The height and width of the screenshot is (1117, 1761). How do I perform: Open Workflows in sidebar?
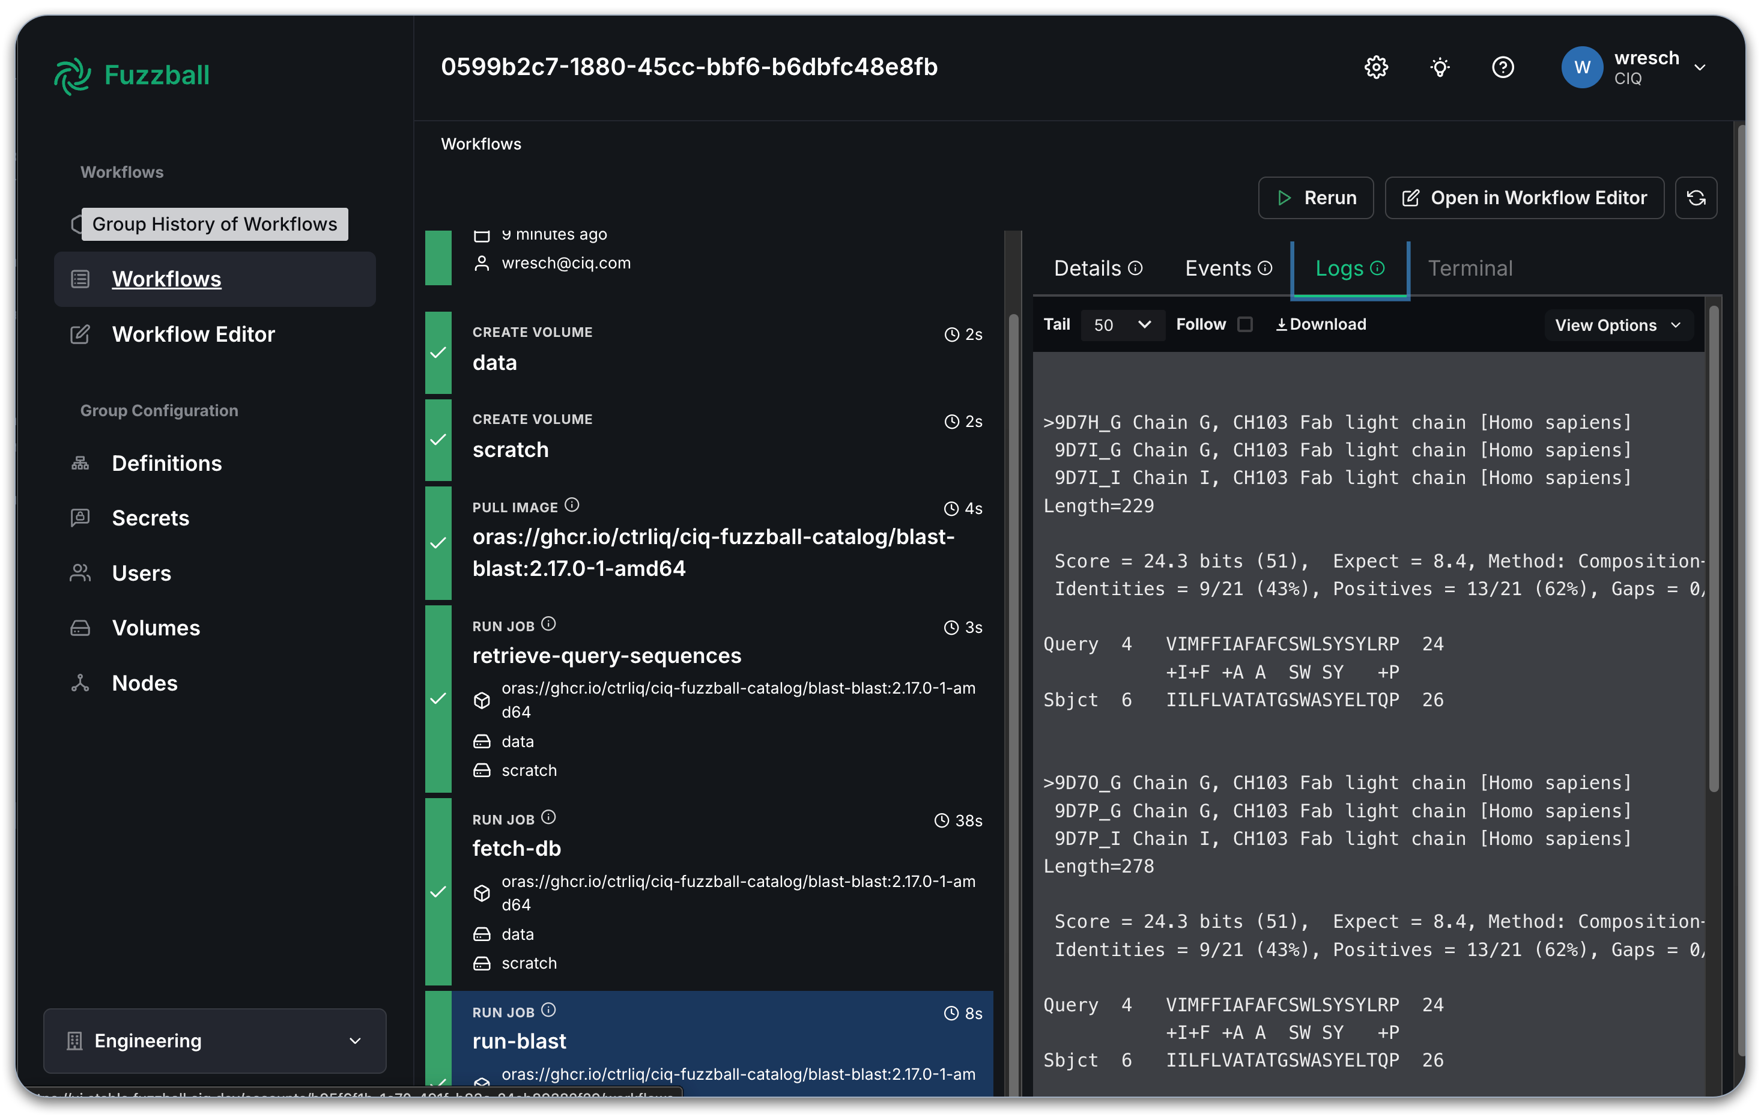[x=214, y=279]
